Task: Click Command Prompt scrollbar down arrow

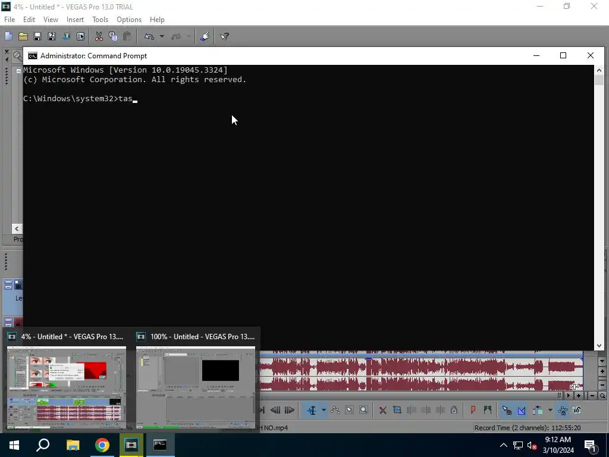Action: 599,346
